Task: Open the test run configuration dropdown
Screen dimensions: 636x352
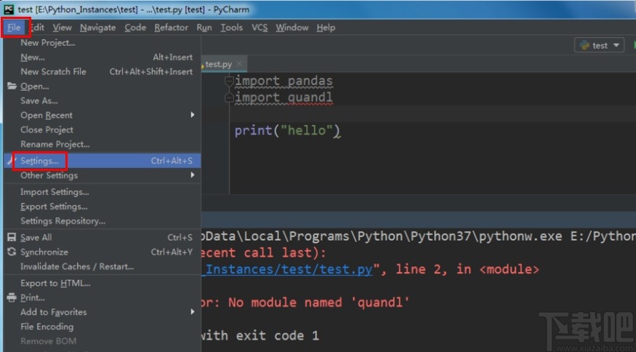Action: [x=599, y=46]
